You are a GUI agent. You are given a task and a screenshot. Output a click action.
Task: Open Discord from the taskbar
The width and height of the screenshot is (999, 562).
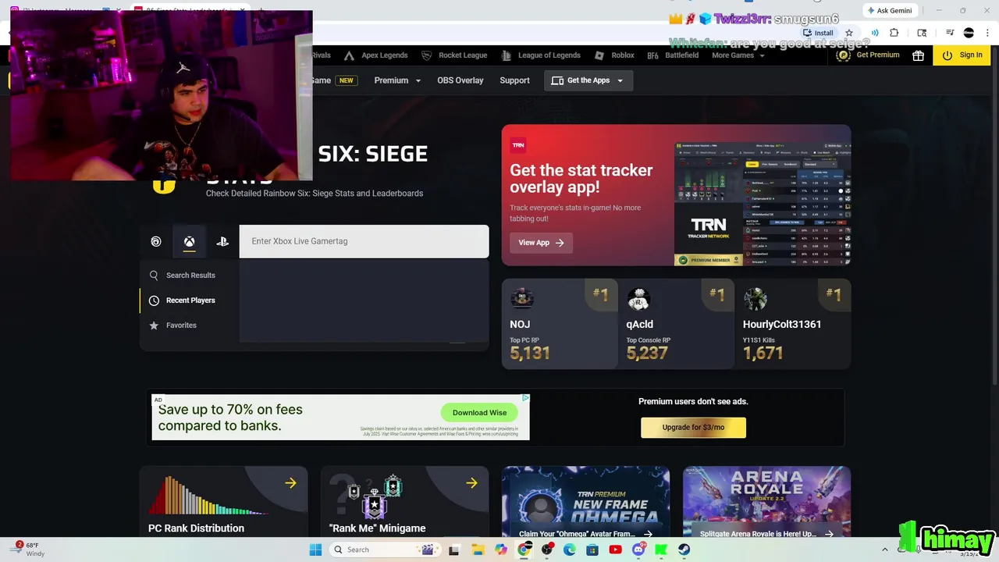tap(638, 550)
